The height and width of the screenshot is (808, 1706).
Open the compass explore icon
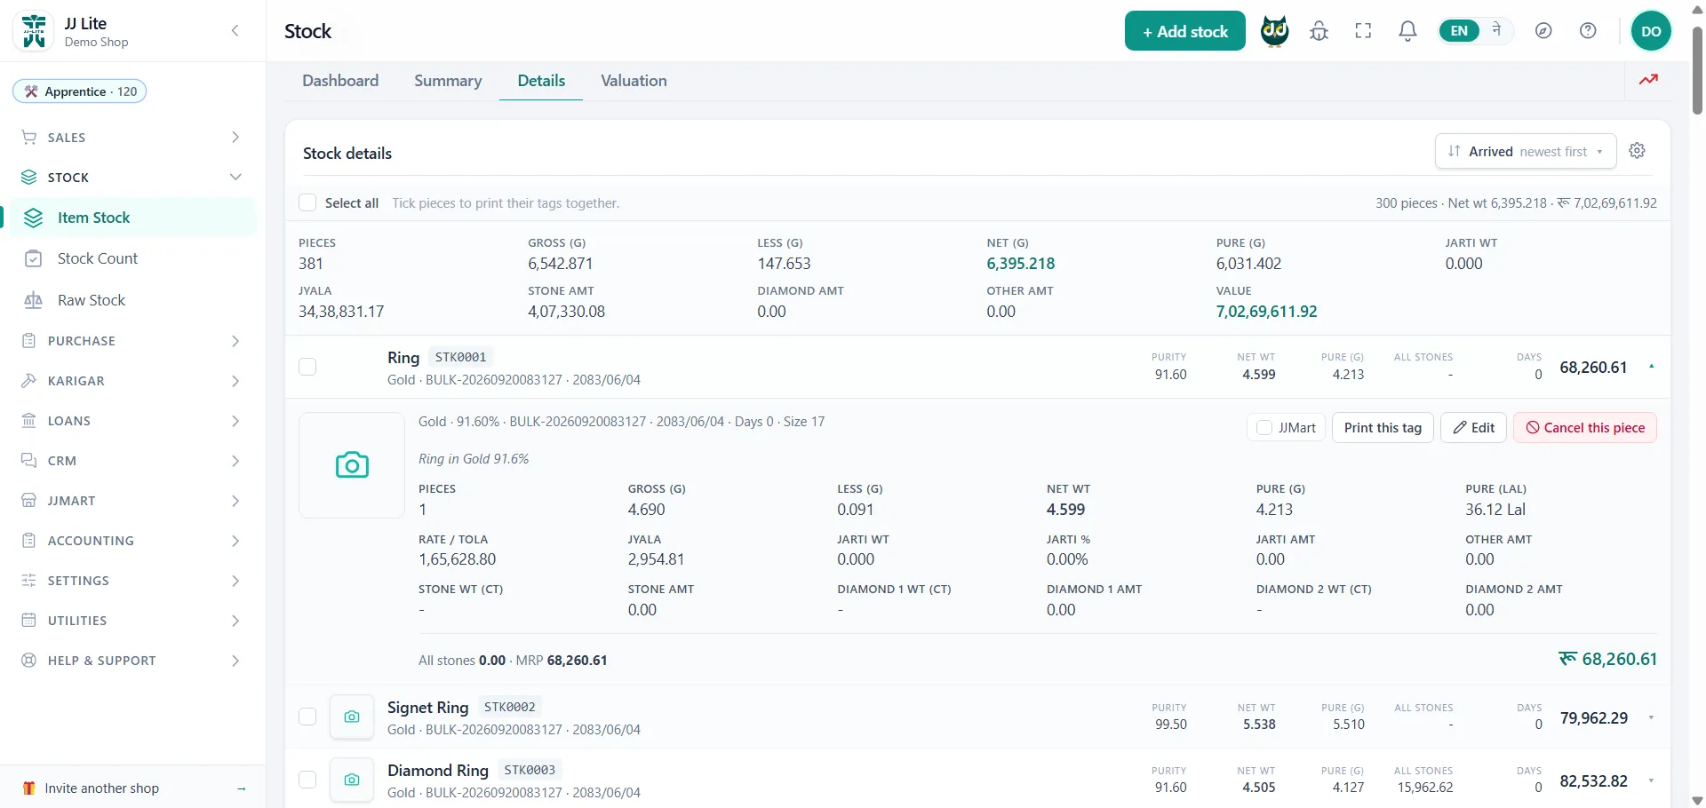click(x=1543, y=31)
